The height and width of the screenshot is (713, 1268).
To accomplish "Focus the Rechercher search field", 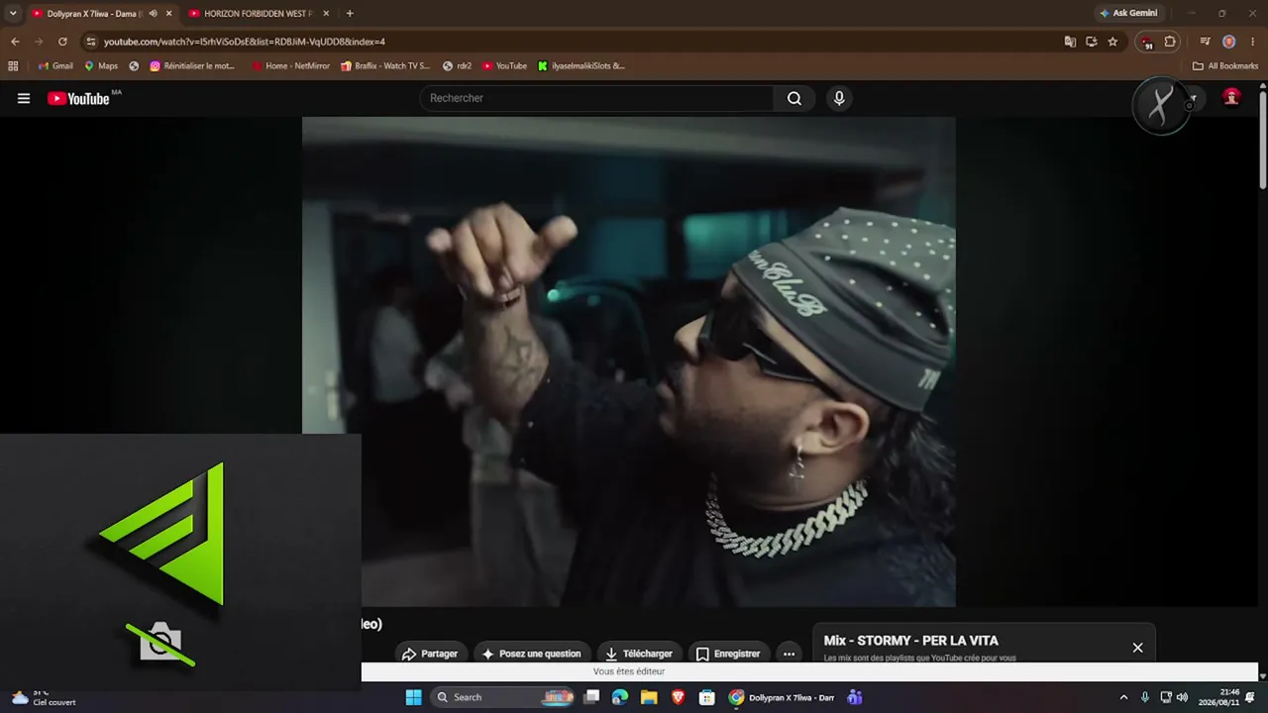I will coord(597,98).
